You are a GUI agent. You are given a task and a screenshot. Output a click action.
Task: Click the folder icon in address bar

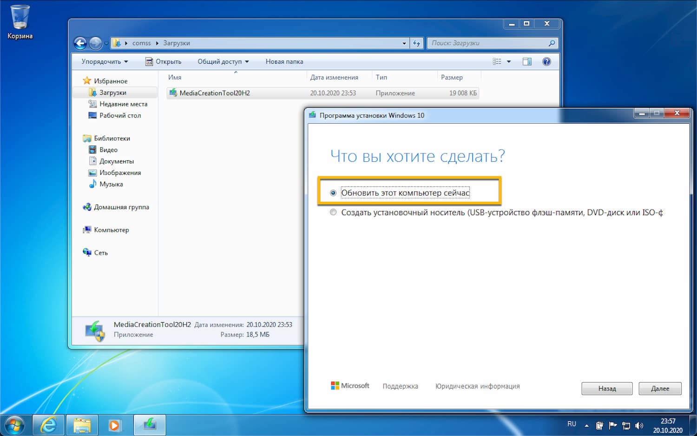coord(117,43)
